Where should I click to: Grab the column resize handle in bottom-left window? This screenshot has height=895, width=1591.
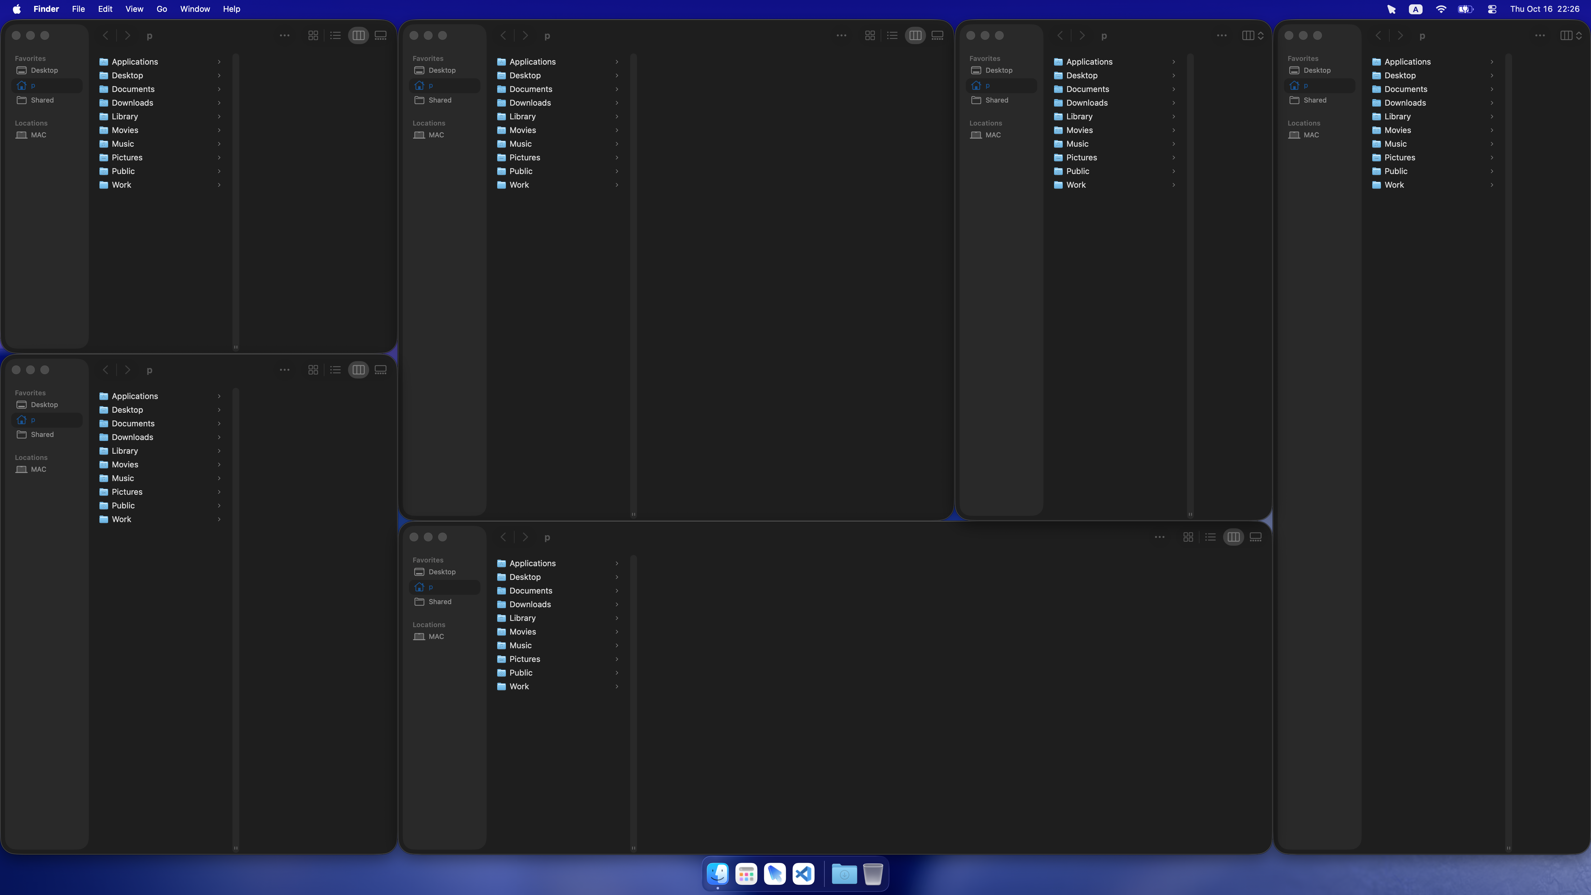coord(235,848)
